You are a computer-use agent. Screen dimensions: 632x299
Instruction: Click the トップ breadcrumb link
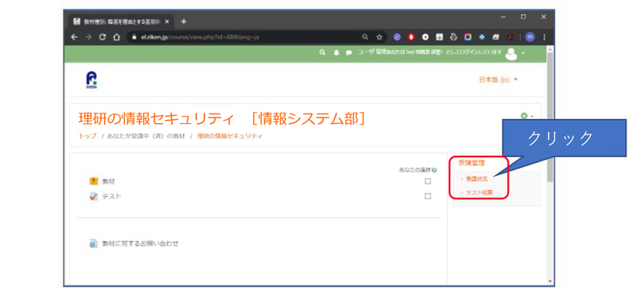click(x=87, y=136)
